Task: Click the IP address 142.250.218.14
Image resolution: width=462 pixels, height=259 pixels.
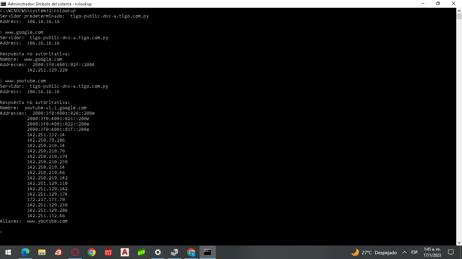Action: point(46,146)
